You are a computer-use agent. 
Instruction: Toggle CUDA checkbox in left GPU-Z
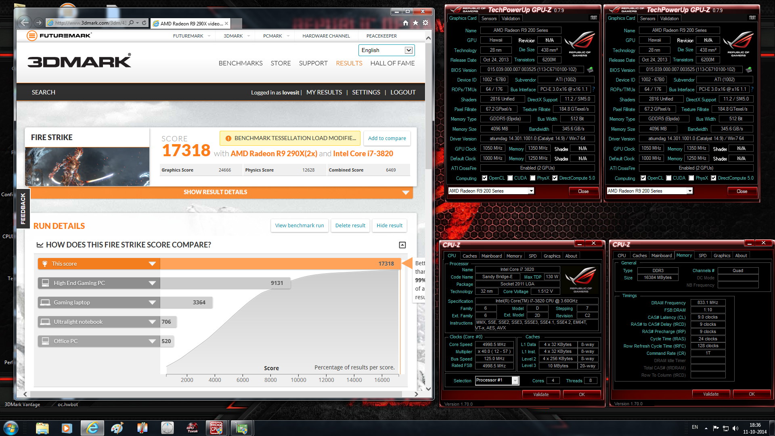click(510, 178)
